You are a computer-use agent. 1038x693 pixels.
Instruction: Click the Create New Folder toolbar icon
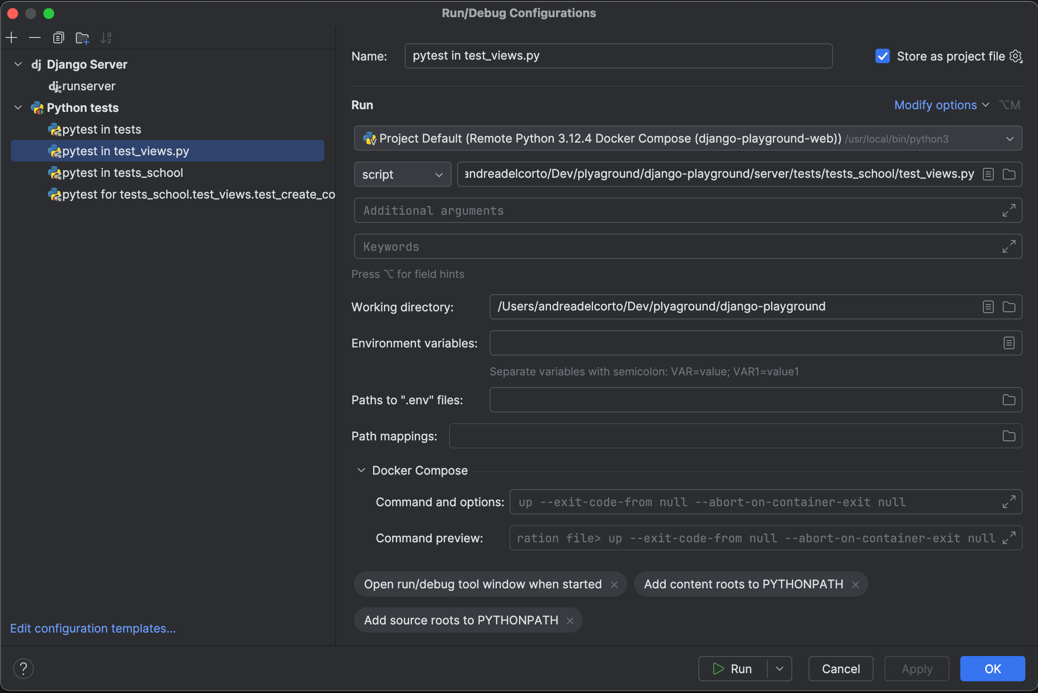(82, 38)
